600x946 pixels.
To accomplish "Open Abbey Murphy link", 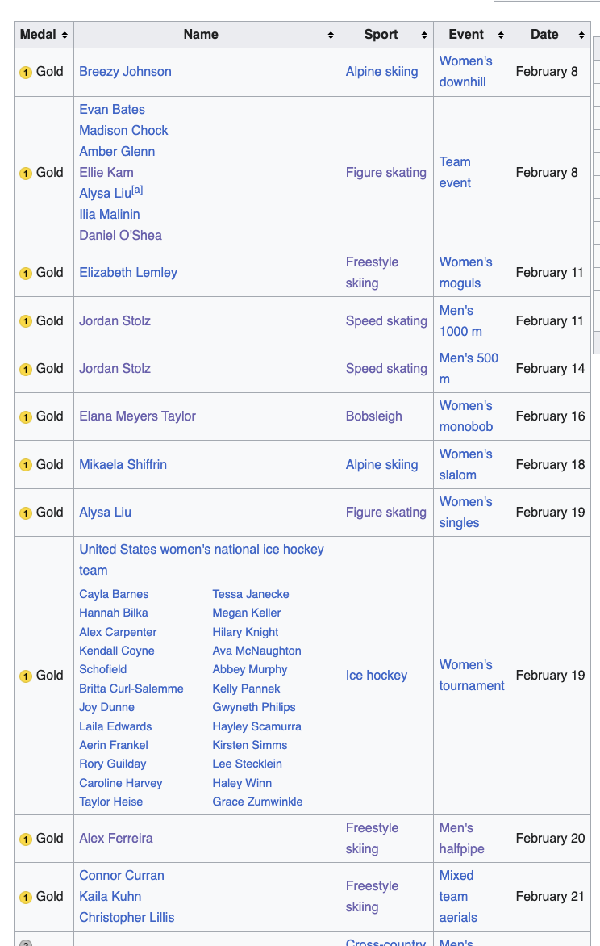I will point(250,670).
